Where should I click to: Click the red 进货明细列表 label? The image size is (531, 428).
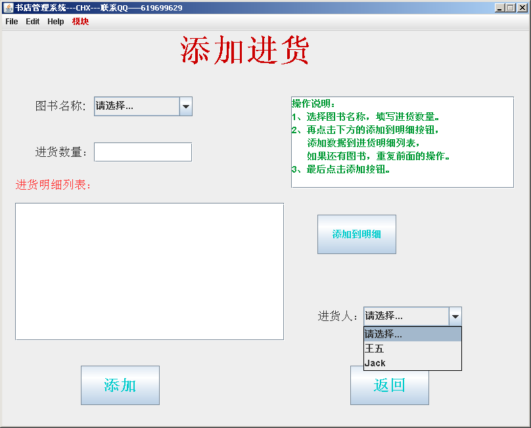53,184
